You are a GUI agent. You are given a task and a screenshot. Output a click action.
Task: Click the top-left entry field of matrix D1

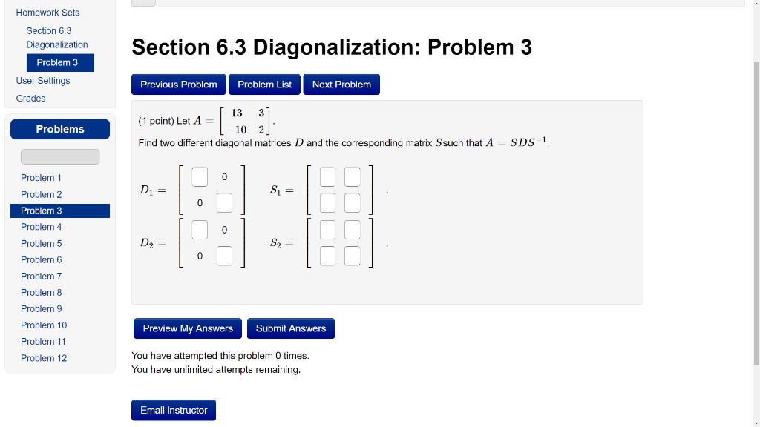pos(199,176)
